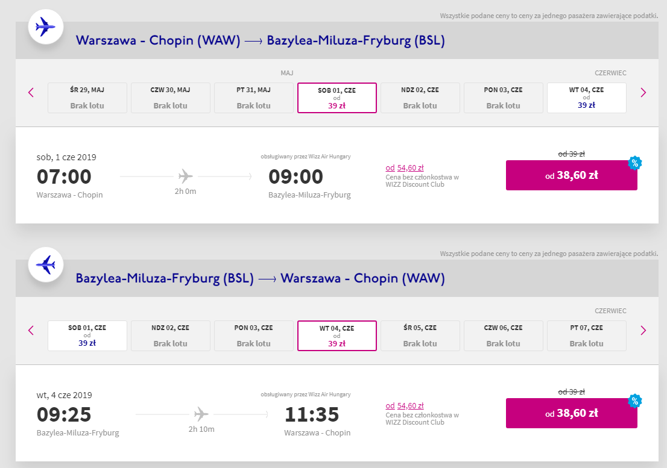Image resolution: width=667 pixels, height=468 pixels.
Task: Click the discount percent badge on outbound price
Action: pos(634,163)
